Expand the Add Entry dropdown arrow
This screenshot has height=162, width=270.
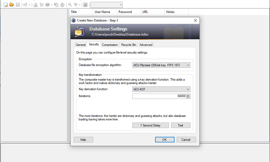[29, 5]
